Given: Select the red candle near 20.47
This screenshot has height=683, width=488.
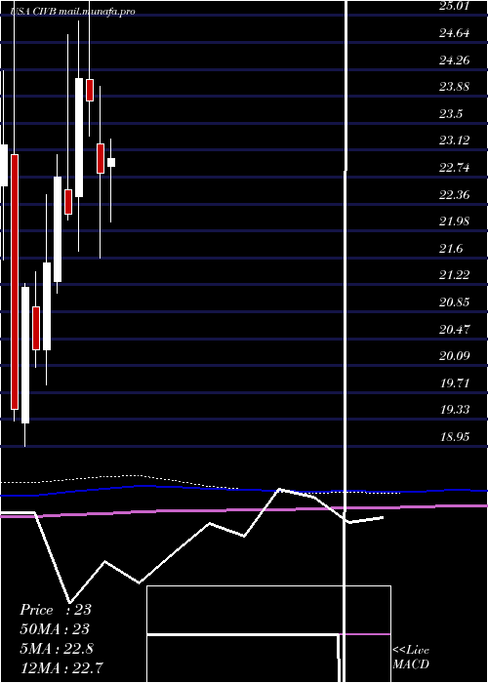Looking at the screenshot, I should (36, 328).
